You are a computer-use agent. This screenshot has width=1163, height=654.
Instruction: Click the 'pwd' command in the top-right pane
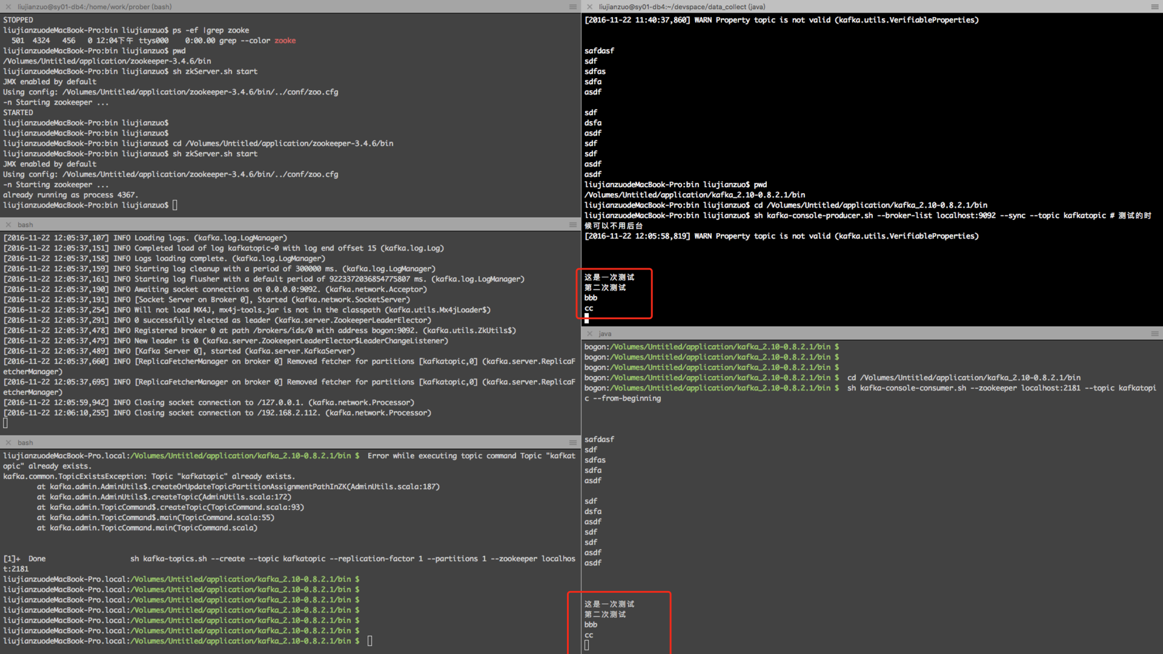760,185
